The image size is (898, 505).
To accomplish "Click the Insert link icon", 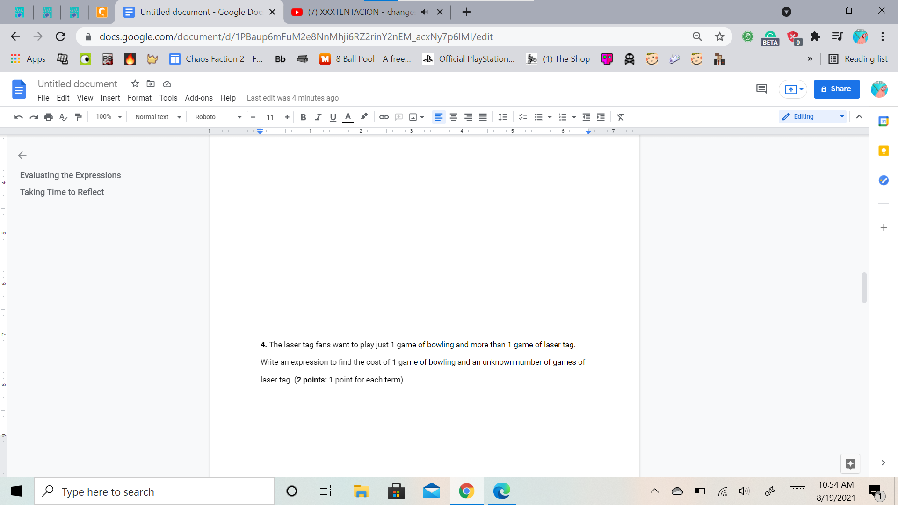I will (x=384, y=117).
